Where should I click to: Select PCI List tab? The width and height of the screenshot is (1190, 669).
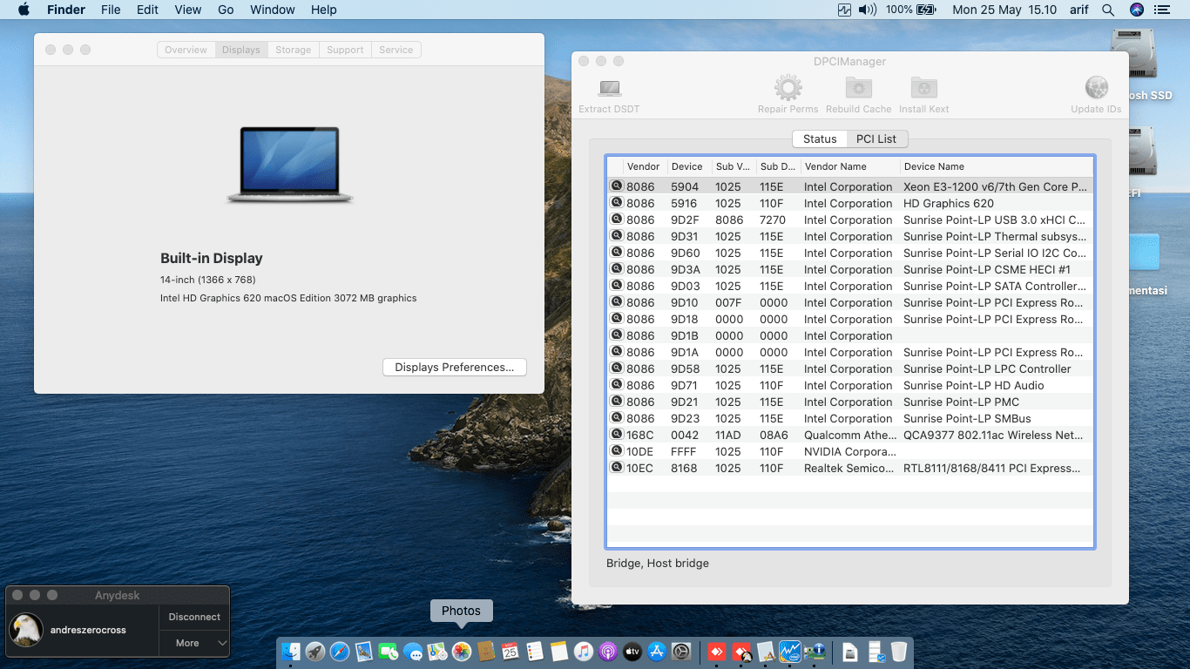tap(876, 139)
